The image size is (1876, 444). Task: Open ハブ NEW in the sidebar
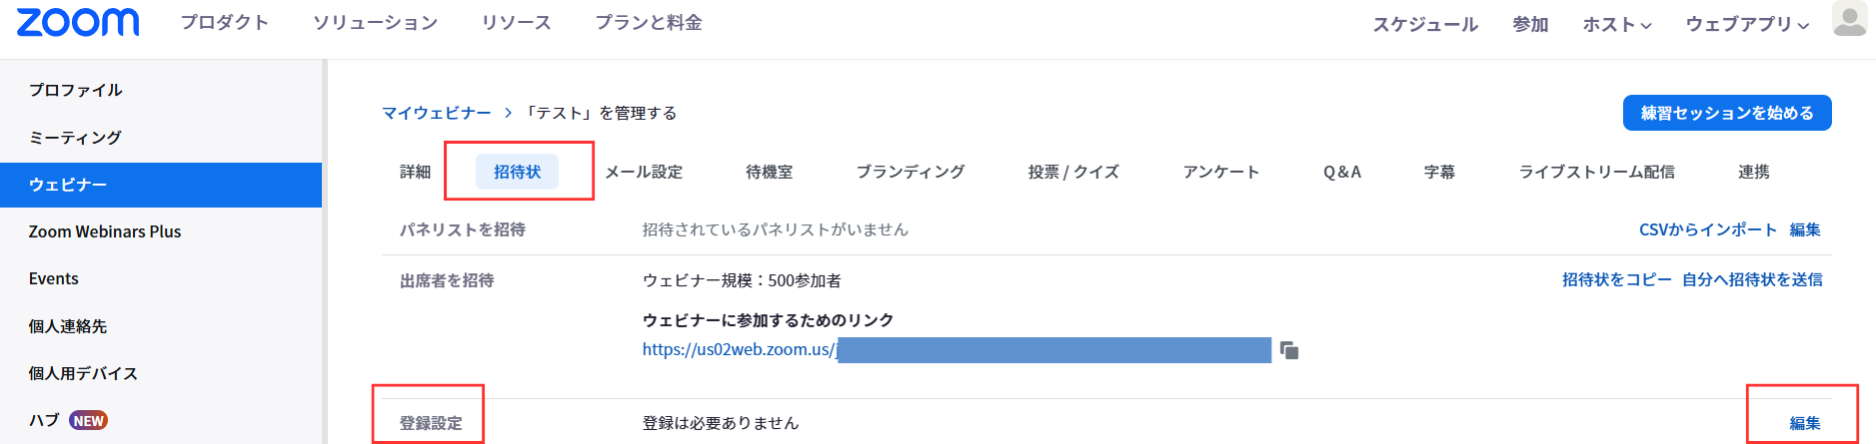[x=67, y=420]
